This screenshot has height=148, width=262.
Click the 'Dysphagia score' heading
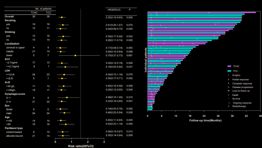coord(15,94)
